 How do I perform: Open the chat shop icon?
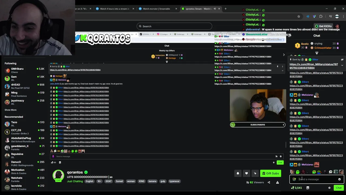tap(308, 188)
